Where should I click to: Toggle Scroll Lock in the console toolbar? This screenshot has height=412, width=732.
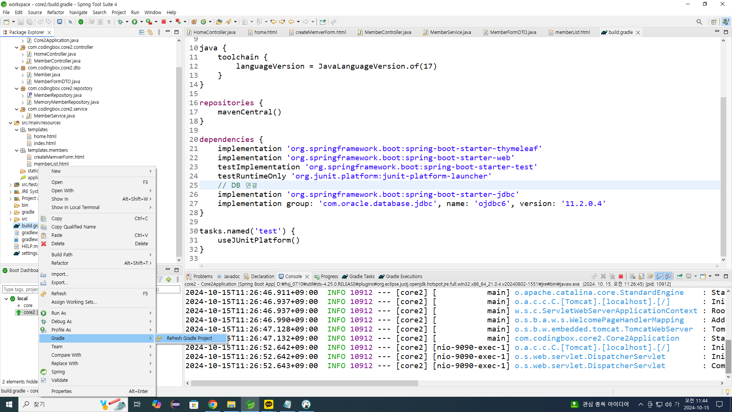click(641, 276)
